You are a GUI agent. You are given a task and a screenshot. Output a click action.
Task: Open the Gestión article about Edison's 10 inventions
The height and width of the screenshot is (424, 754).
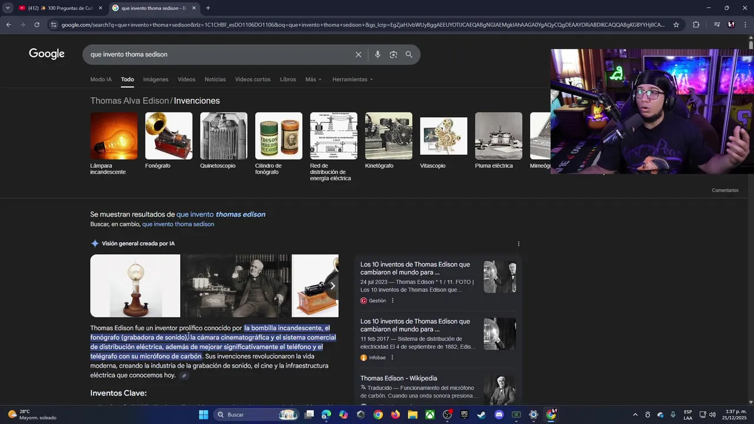(x=415, y=269)
